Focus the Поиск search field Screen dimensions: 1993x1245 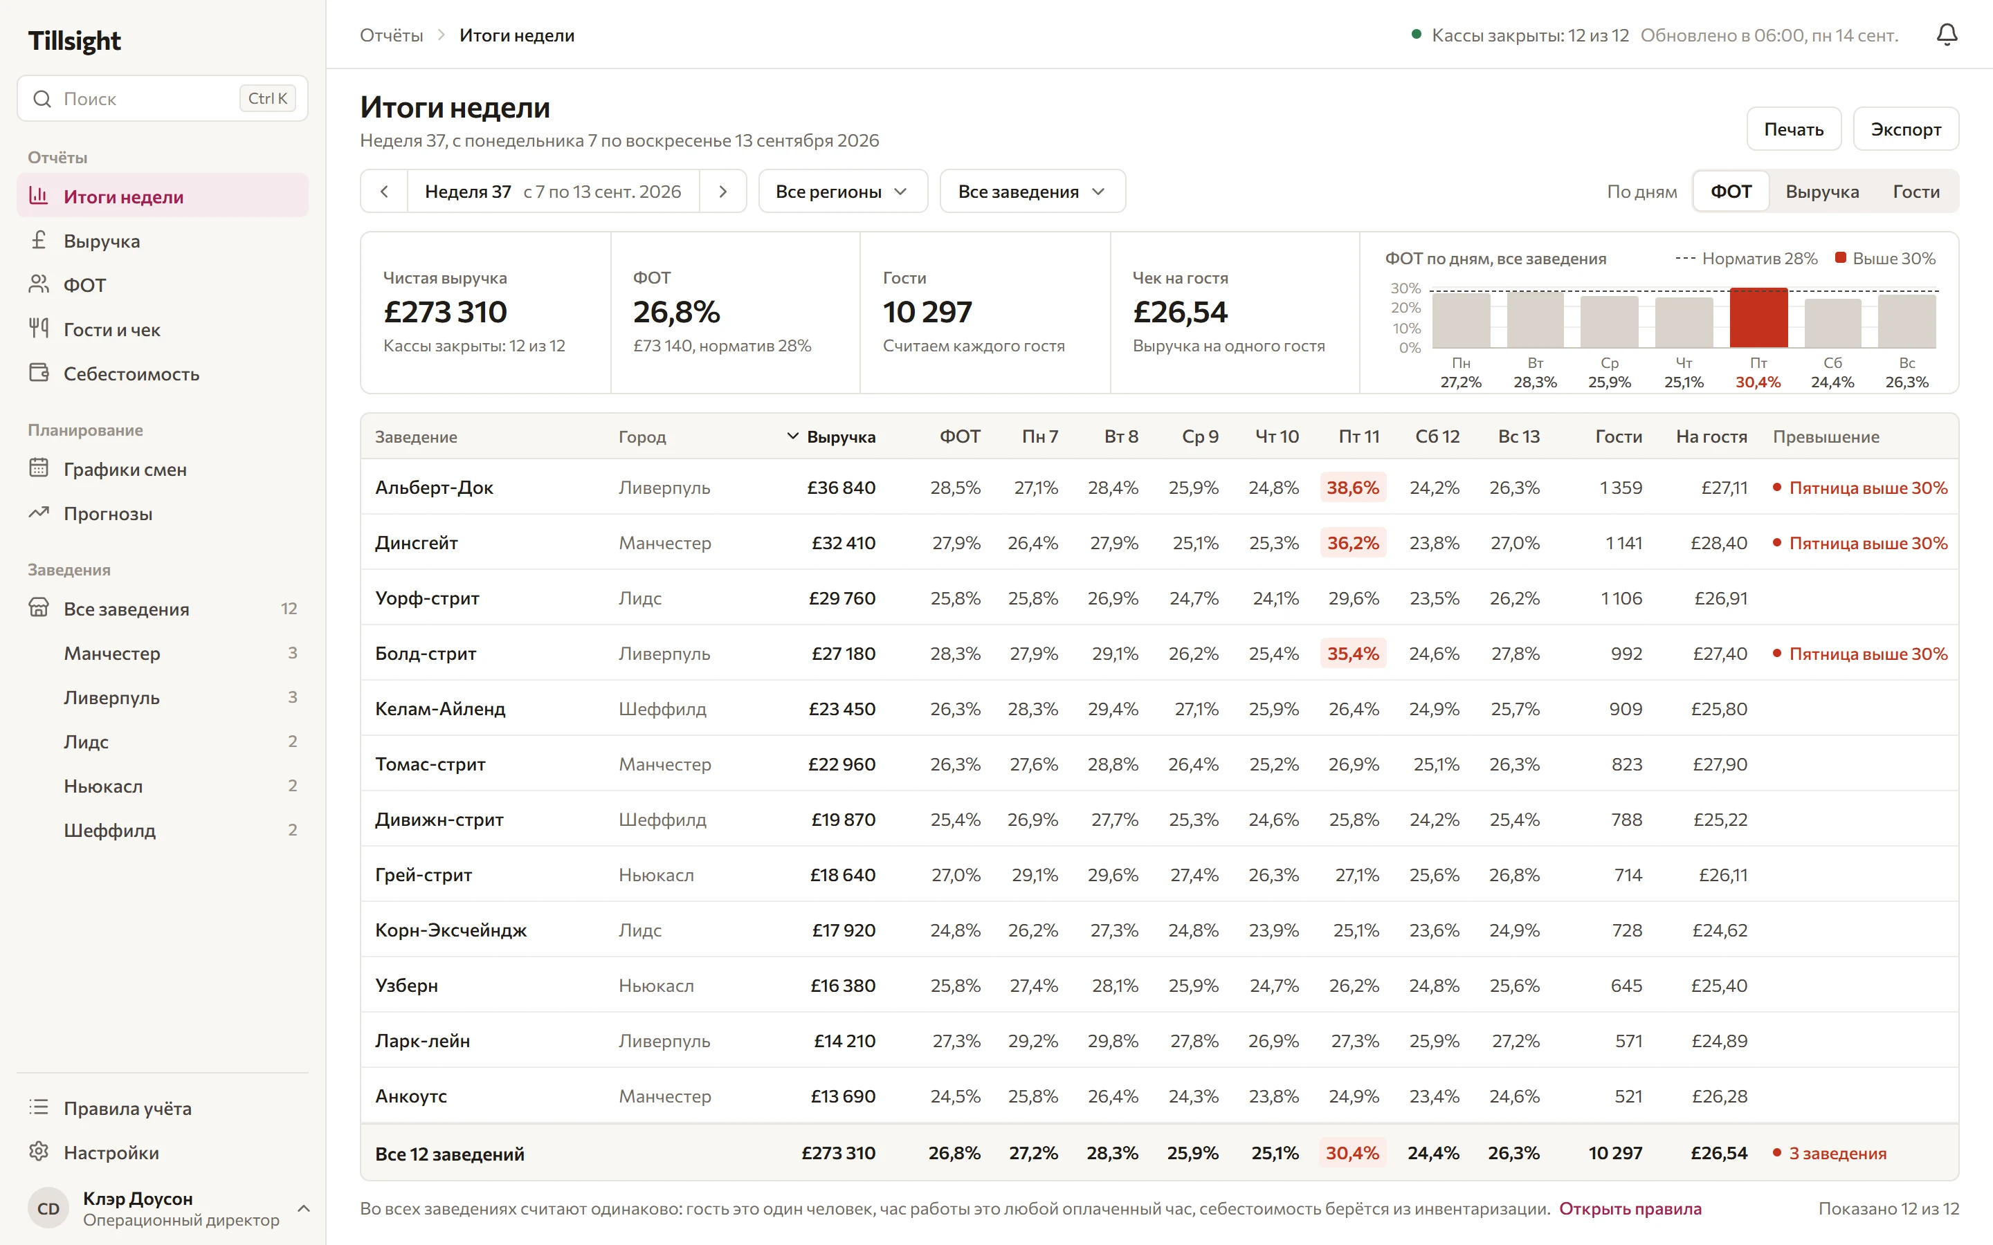tap(162, 99)
